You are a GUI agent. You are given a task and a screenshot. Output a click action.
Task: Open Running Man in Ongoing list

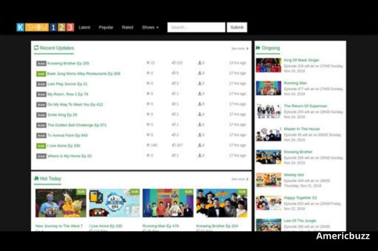point(295,83)
